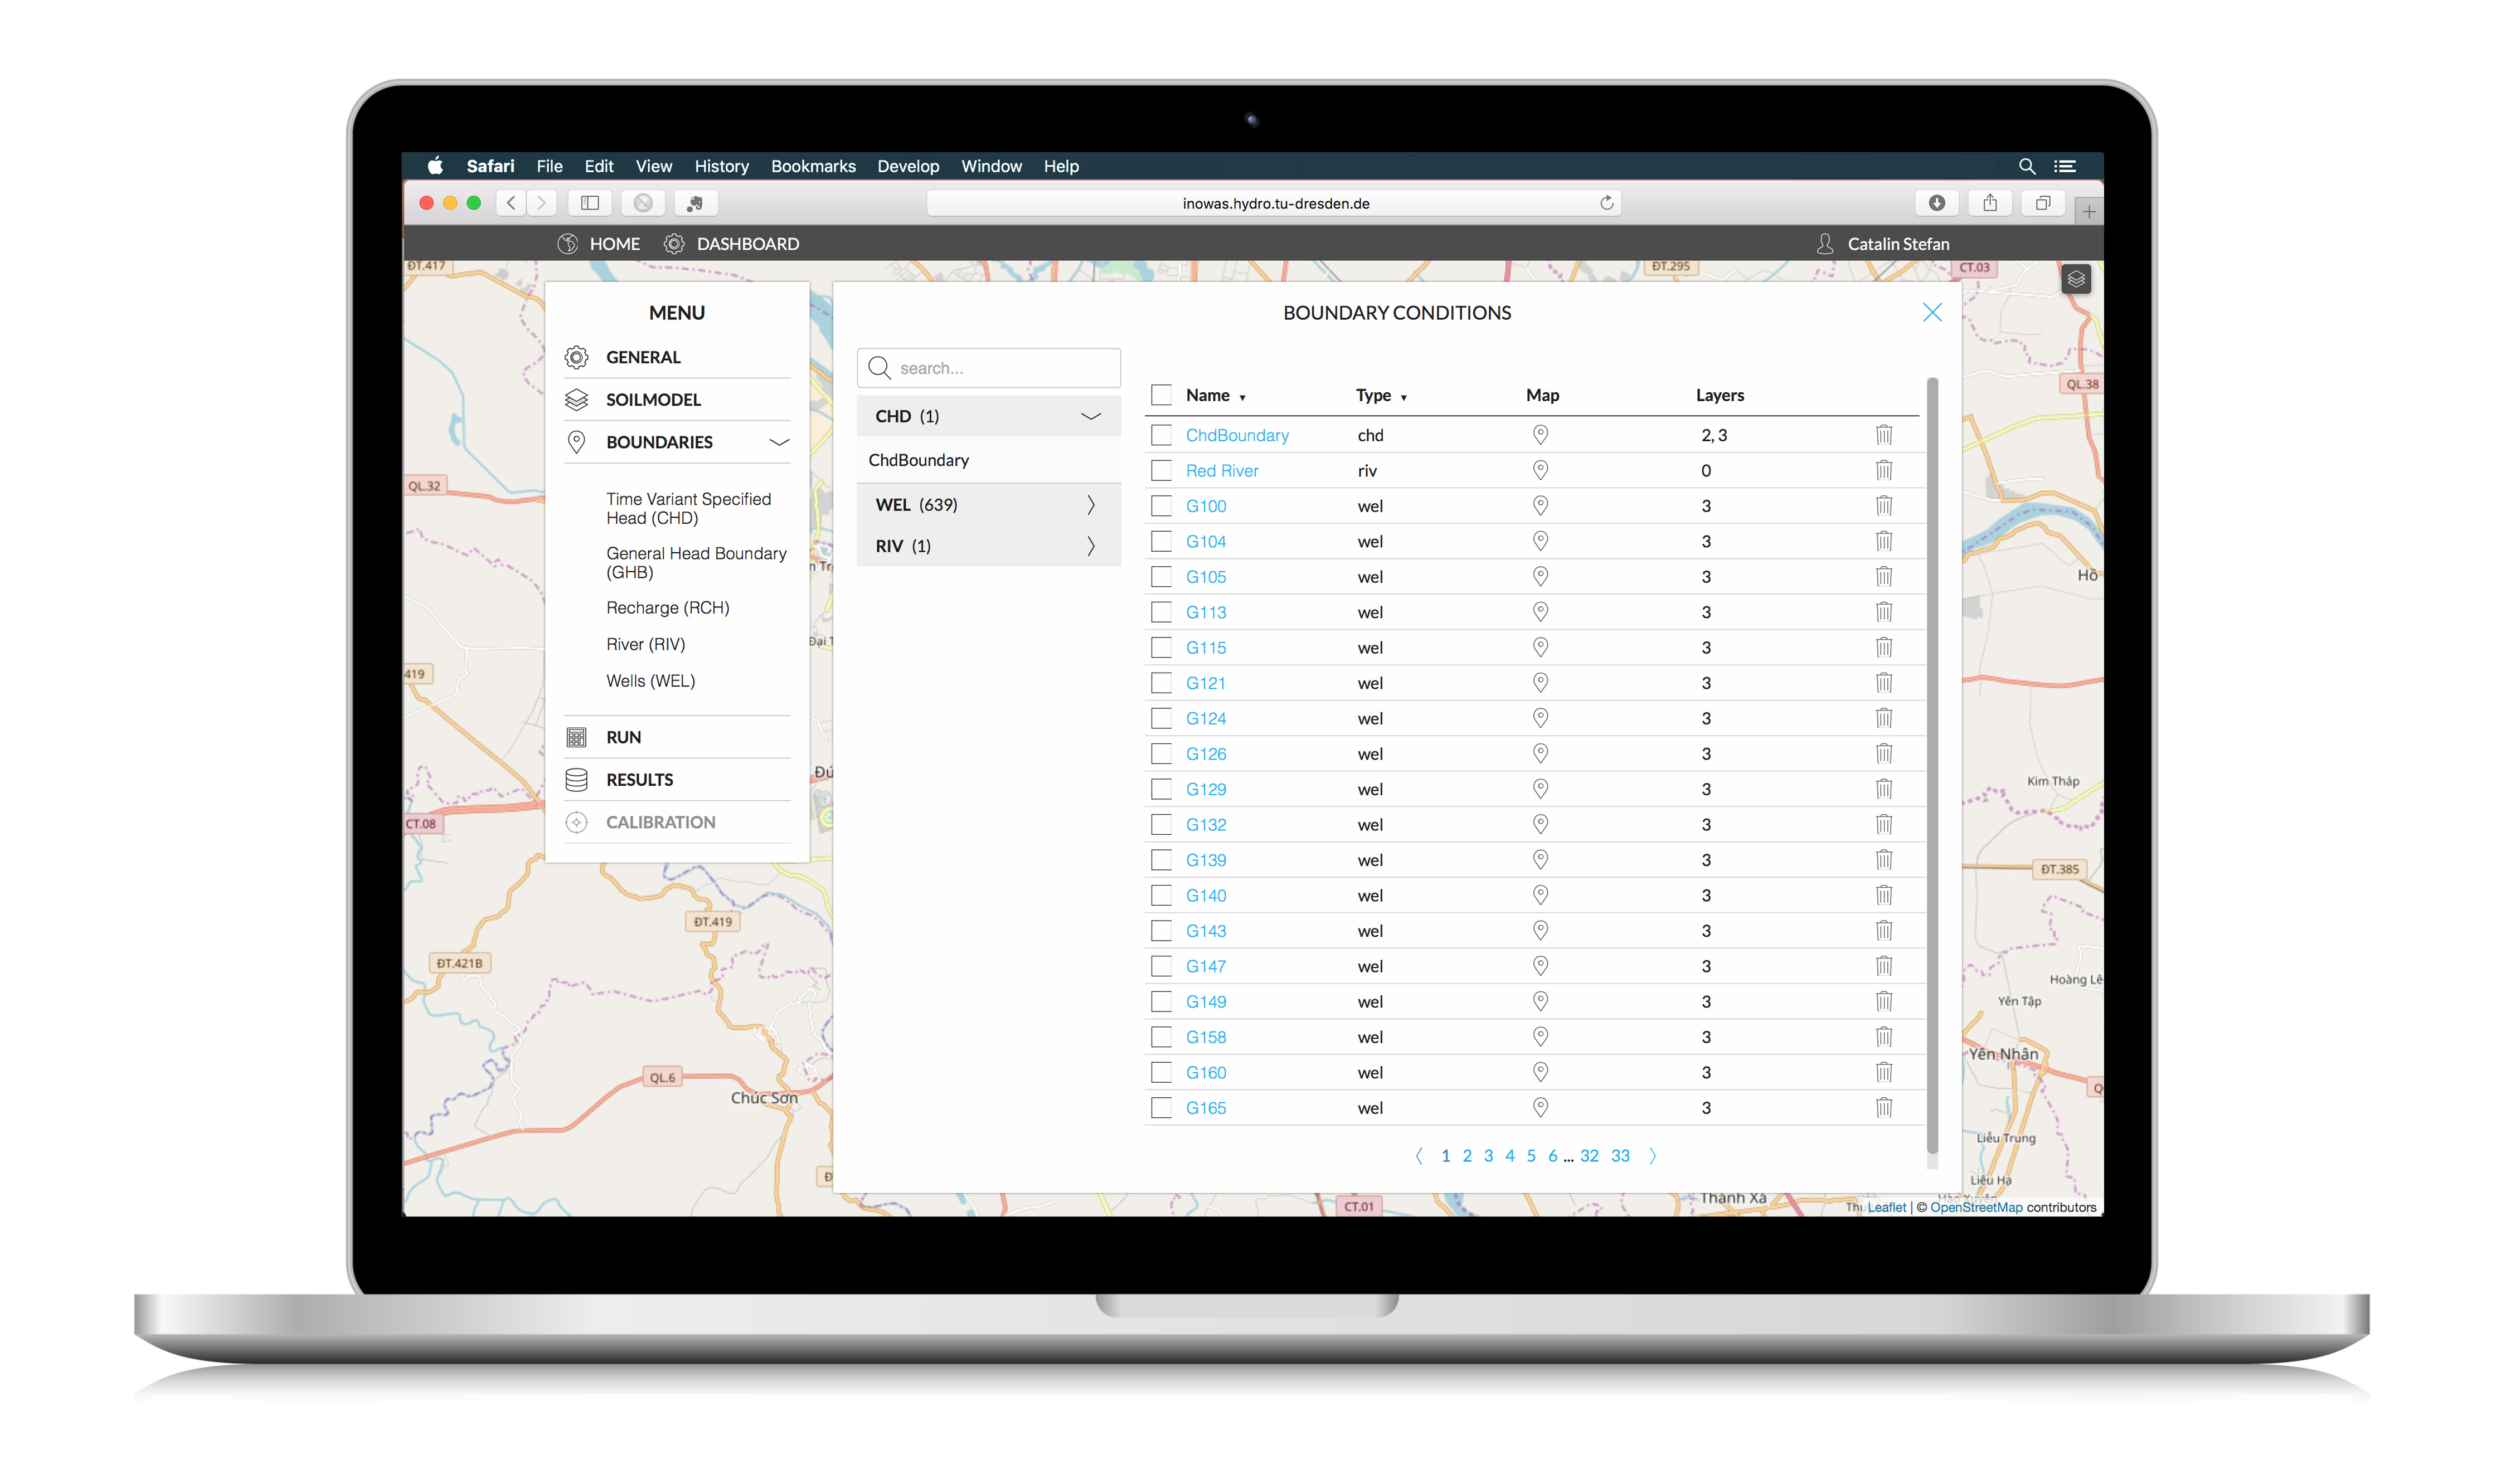
Task: Click the boundary search input field
Action: [988, 368]
